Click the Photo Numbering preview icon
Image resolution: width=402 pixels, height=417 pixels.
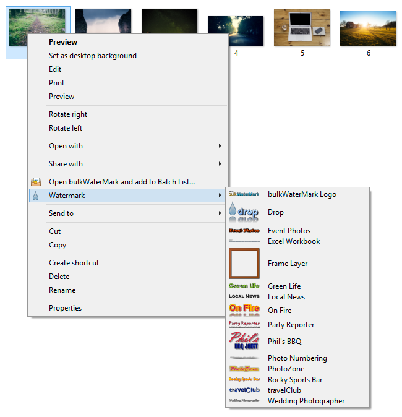(x=244, y=358)
